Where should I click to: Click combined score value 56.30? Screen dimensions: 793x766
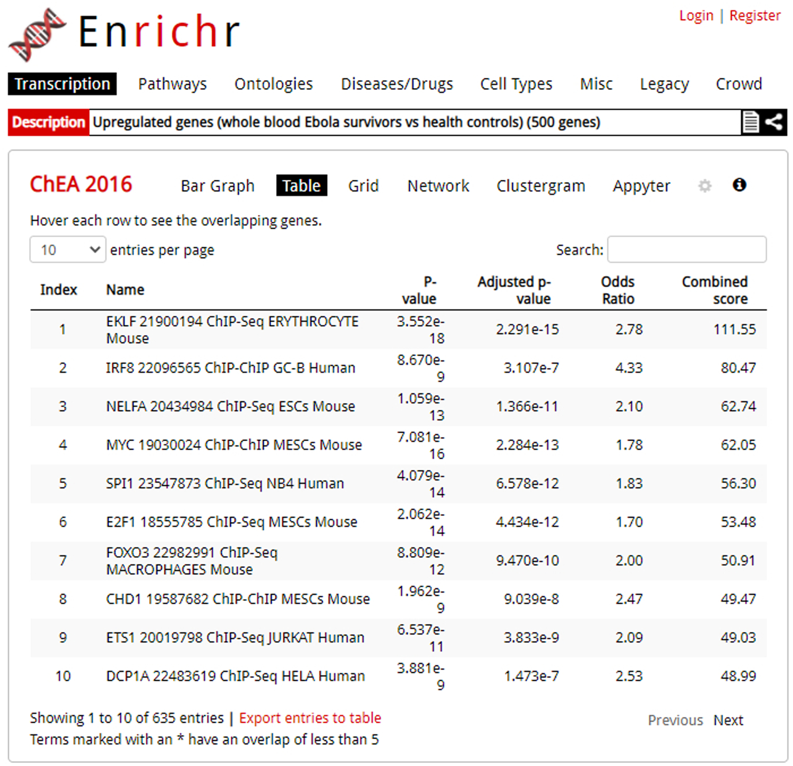coord(738,484)
